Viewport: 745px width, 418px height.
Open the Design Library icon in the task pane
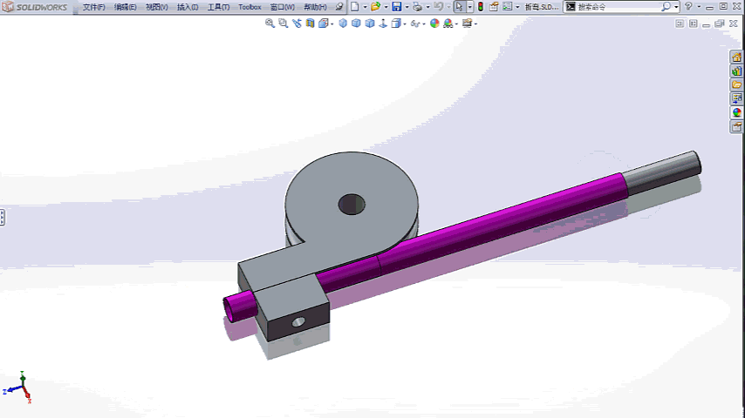[x=736, y=71]
